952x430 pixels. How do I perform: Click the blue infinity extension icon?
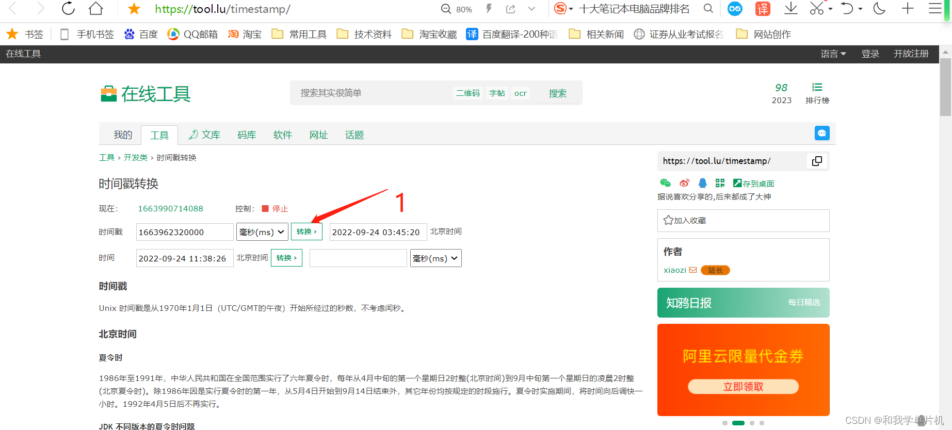coord(735,9)
